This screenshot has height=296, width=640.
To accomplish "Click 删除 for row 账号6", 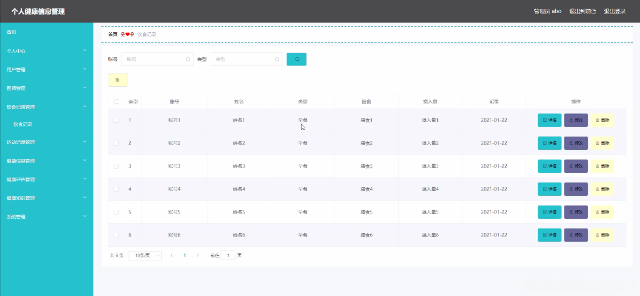I will pyautogui.click(x=602, y=235).
